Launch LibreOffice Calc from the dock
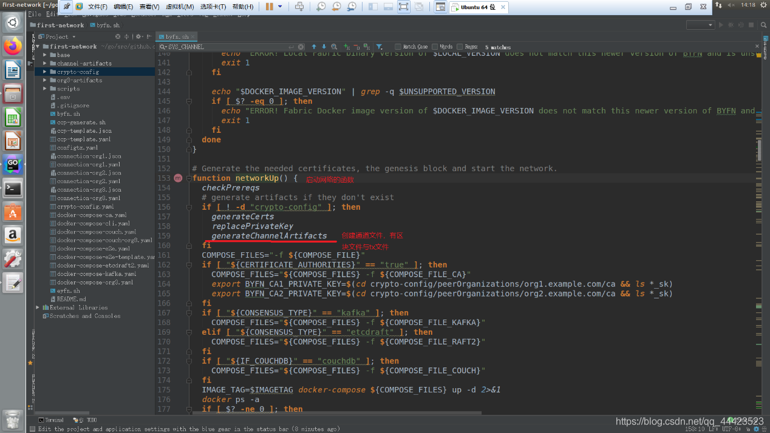 [x=13, y=117]
